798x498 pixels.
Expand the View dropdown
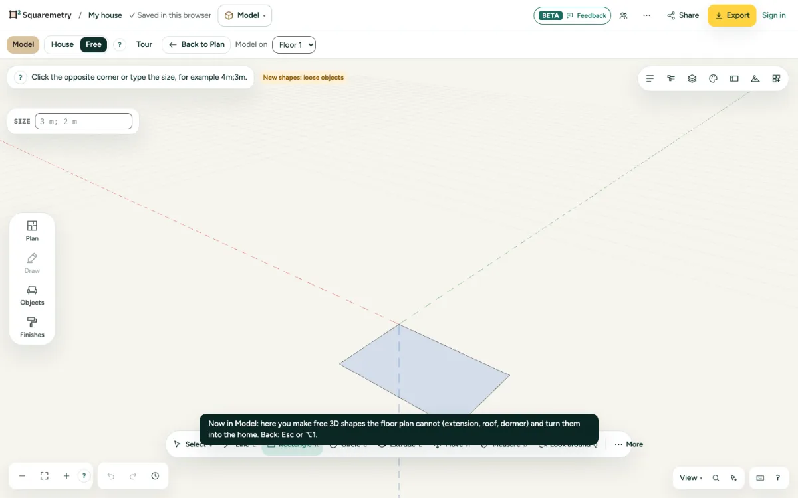click(691, 478)
